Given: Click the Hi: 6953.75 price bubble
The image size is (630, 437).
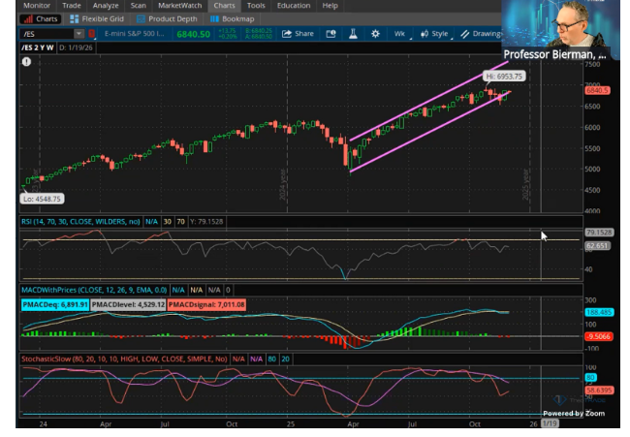Looking at the screenshot, I should click(504, 76).
